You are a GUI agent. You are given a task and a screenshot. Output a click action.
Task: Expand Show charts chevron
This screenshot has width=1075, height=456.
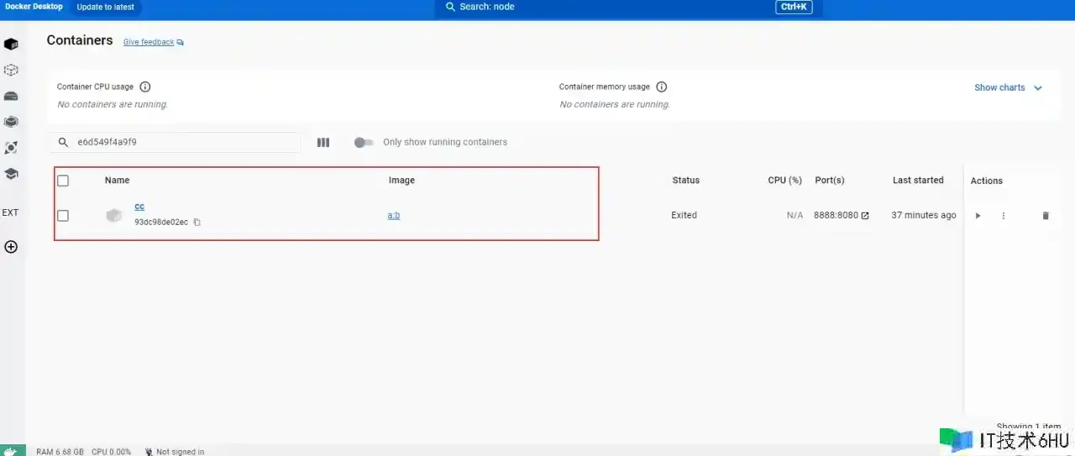(x=1038, y=88)
